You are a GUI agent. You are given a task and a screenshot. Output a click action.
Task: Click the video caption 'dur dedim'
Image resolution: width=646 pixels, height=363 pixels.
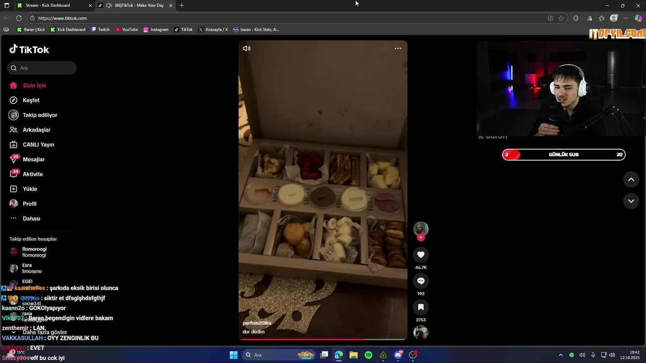click(x=253, y=332)
